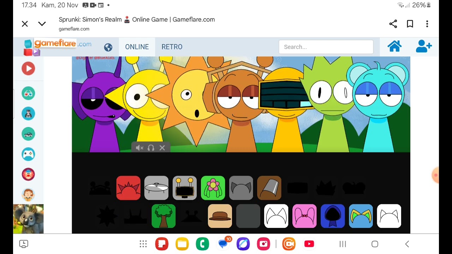This screenshot has height=254, width=452.
Task: Pick the black hooded figure on blue icon
Action: coord(333,216)
